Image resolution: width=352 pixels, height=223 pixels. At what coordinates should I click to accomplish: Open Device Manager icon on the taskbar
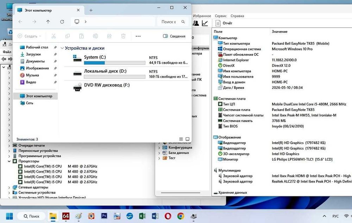pos(193,216)
